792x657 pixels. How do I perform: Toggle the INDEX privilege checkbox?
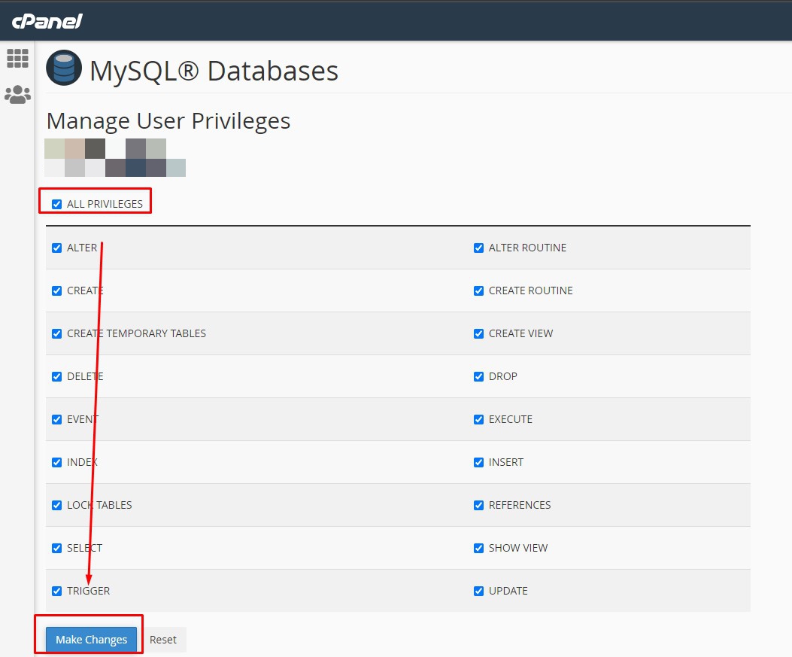pyautogui.click(x=56, y=462)
